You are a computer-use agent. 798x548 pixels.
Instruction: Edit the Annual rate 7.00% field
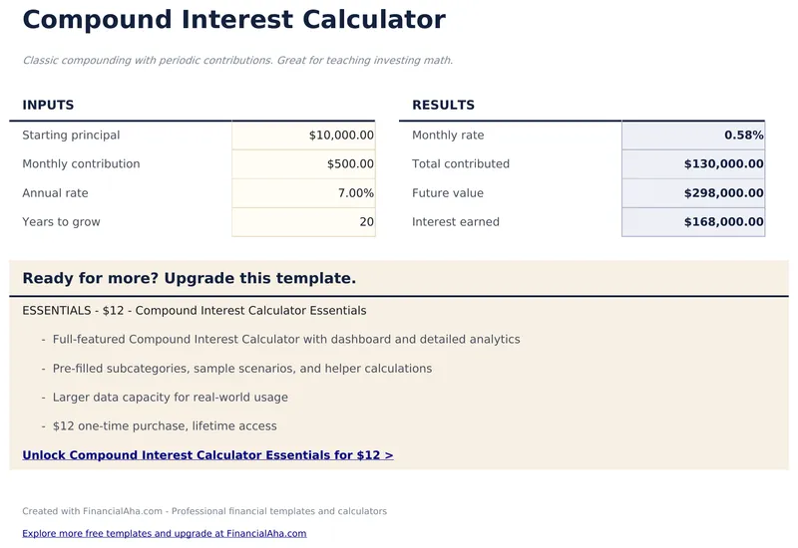point(303,193)
